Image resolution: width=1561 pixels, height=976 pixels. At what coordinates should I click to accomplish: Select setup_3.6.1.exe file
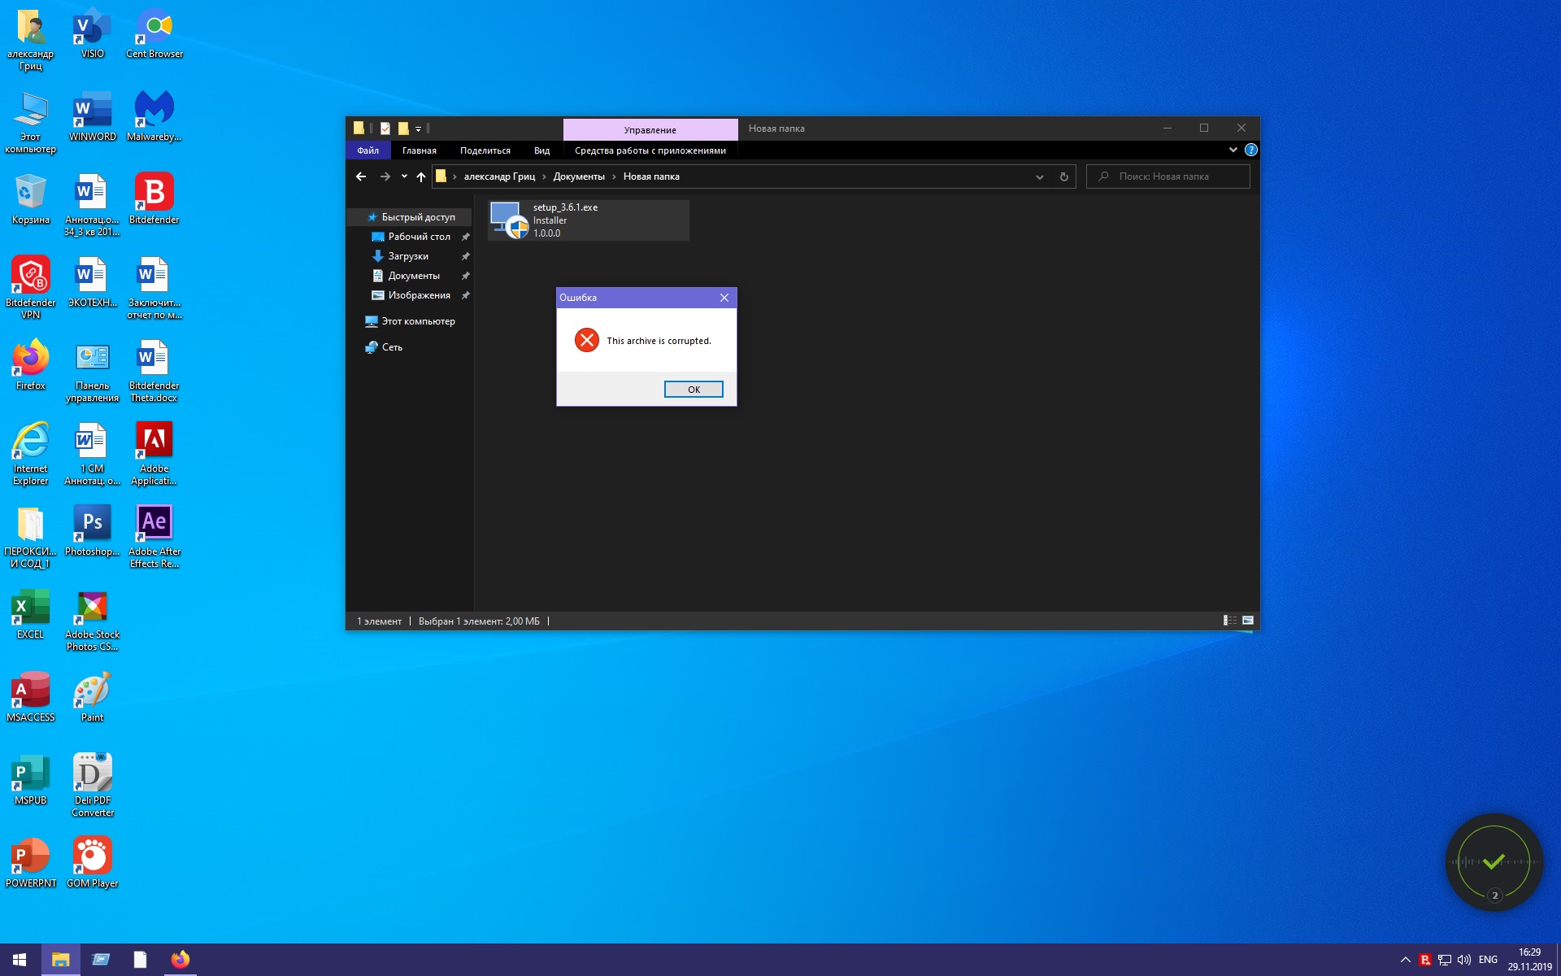coord(588,220)
